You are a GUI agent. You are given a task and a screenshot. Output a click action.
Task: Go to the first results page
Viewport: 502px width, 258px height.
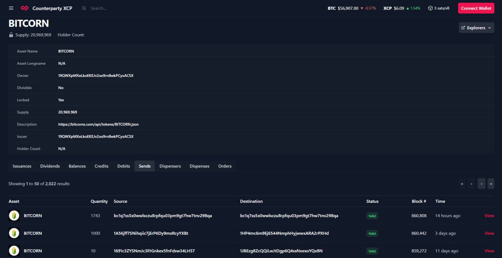[462, 184]
